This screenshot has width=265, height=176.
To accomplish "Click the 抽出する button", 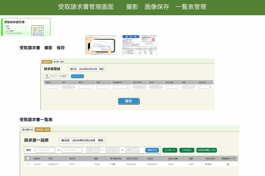I will coord(152,150).
